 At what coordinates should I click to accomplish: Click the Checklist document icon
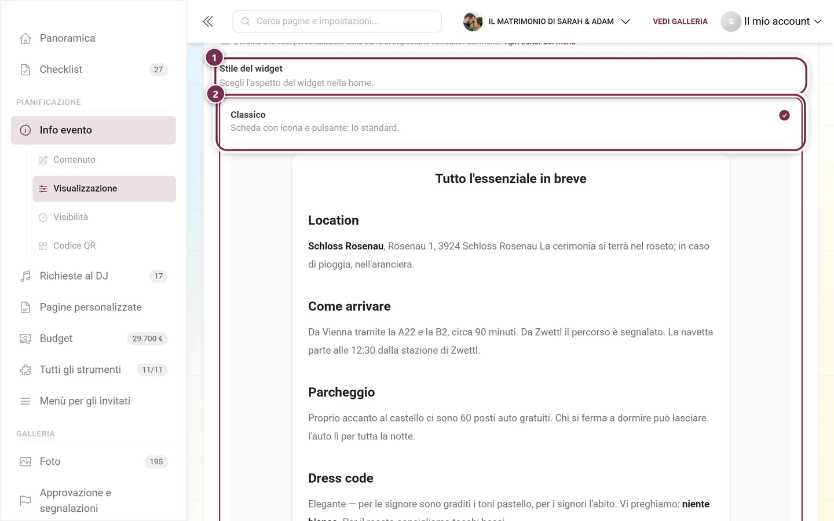pyautogui.click(x=25, y=69)
